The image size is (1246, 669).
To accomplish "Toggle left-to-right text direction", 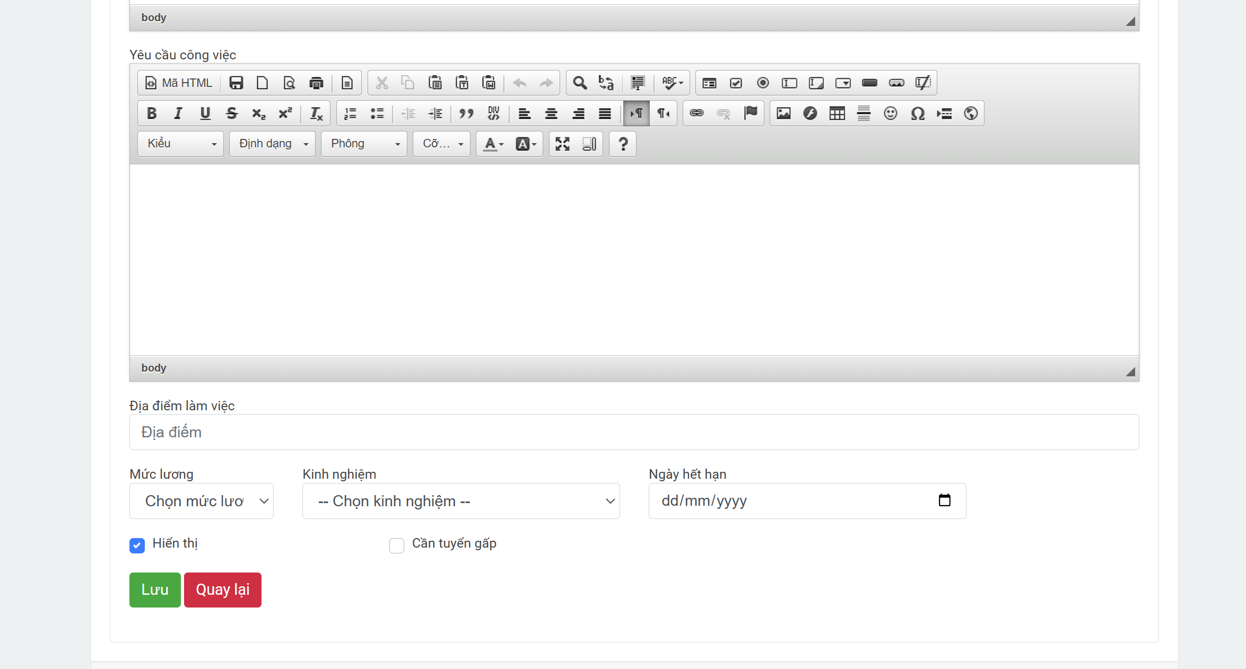I will [x=637, y=113].
